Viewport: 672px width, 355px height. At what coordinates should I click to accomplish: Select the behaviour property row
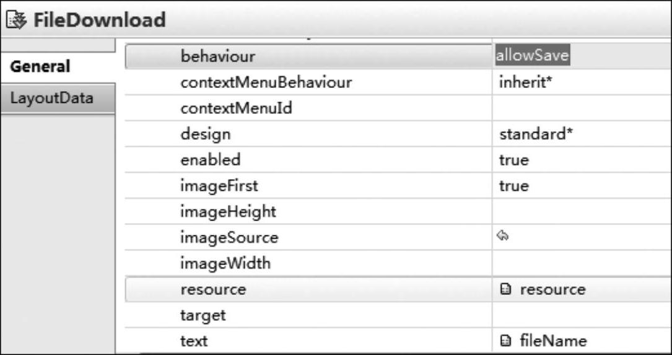click(399, 56)
